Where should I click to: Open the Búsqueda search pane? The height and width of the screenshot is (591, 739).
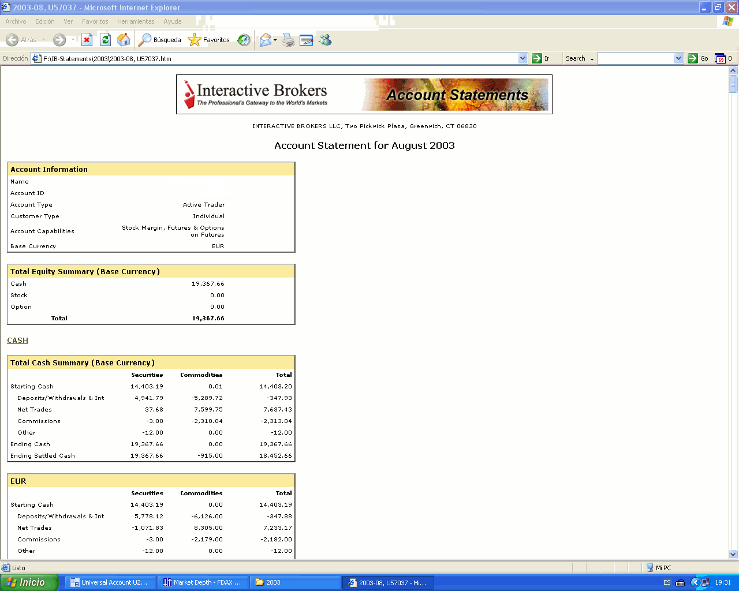pyautogui.click(x=160, y=40)
